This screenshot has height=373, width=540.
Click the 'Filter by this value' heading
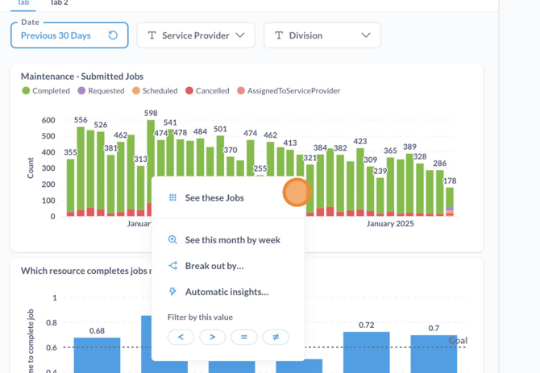click(x=200, y=317)
